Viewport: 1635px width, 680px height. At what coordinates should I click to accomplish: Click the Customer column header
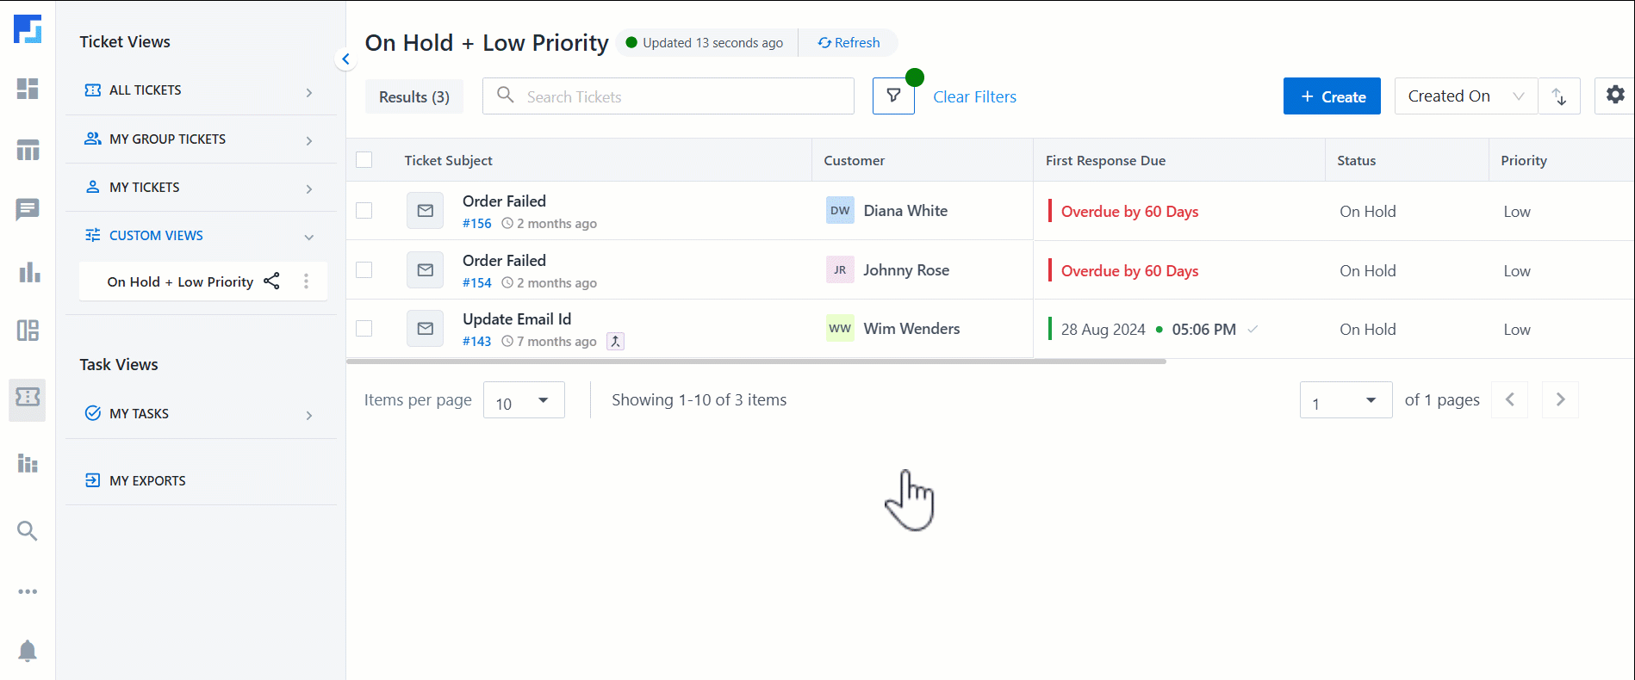tap(854, 161)
